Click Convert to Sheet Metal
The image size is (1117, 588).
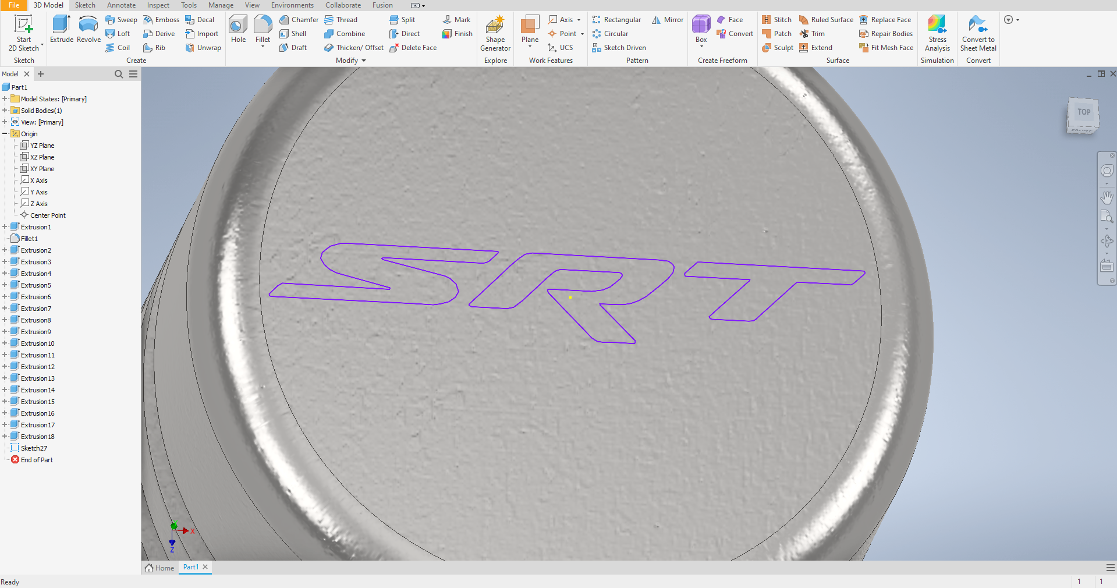(978, 34)
